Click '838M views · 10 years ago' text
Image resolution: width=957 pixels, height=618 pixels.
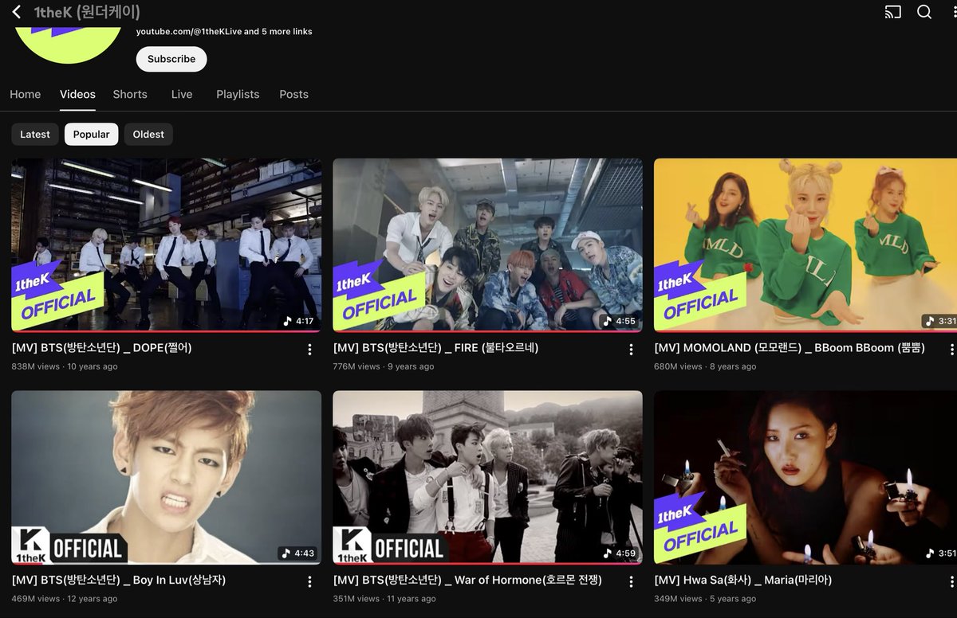[65, 366]
